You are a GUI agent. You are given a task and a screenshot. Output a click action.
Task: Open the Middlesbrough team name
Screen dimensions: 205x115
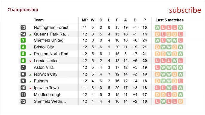pos(48,94)
